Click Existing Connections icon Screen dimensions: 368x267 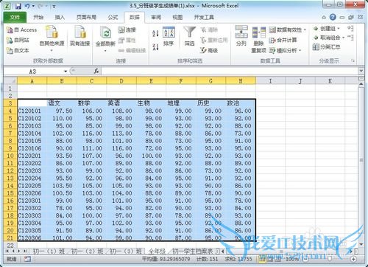coord(80,36)
